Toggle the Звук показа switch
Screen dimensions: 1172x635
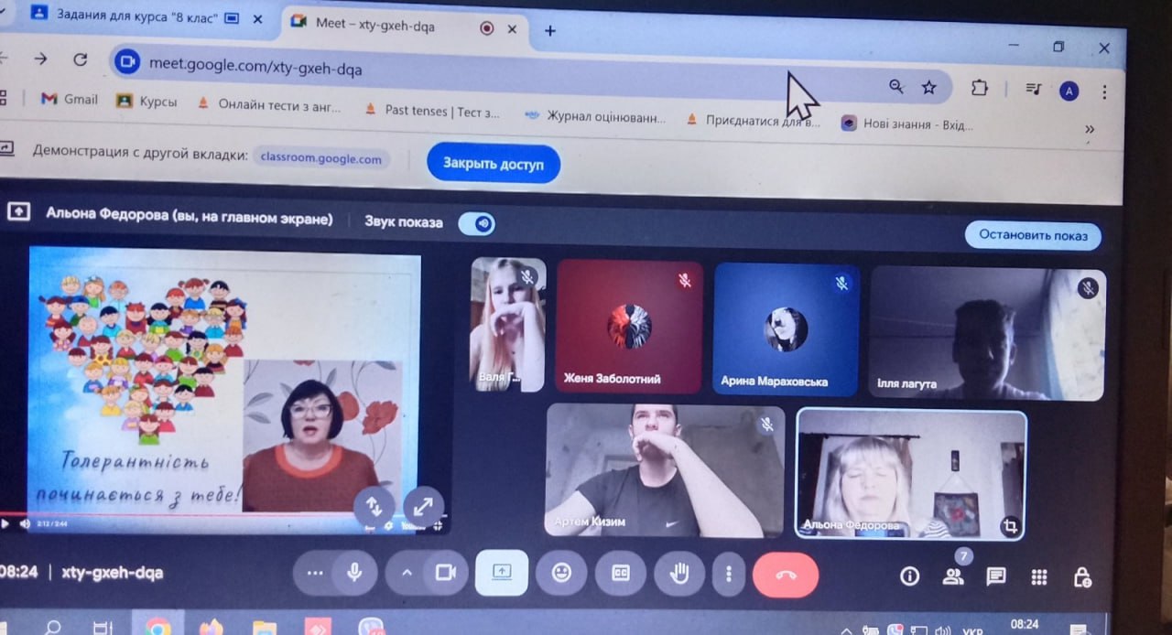[477, 223]
